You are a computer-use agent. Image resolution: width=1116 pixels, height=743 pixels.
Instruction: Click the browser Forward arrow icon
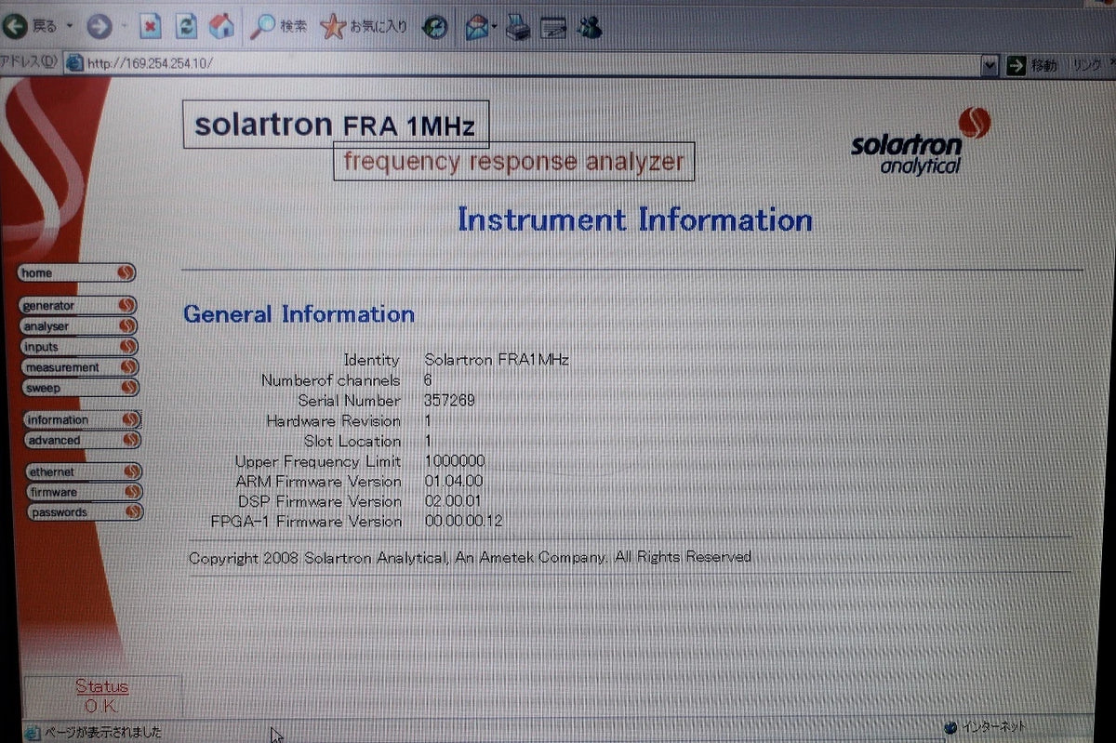[x=100, y=28]
